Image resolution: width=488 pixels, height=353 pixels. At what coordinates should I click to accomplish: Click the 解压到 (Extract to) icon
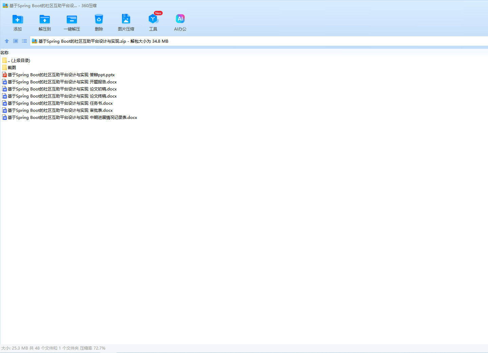45,19
